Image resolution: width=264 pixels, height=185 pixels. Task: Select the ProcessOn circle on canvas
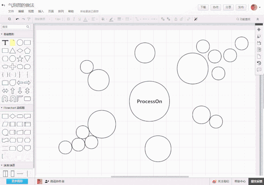coord(149,101)
